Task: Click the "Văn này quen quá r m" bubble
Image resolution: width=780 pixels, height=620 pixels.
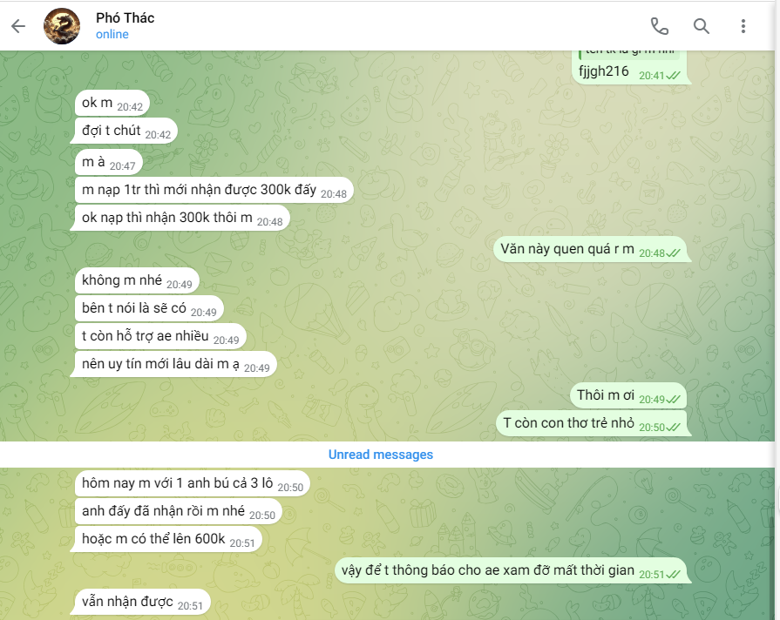Action: [x=590, y=249]
